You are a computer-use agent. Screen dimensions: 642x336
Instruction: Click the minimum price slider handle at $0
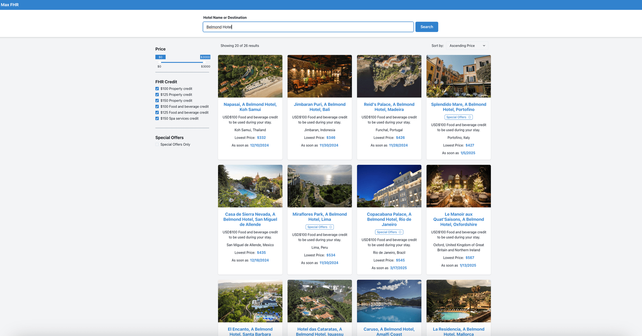coord(160,62)
